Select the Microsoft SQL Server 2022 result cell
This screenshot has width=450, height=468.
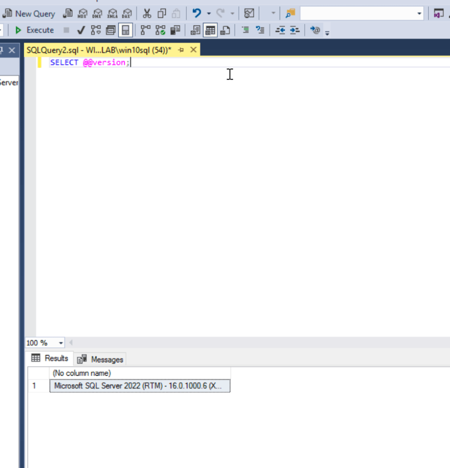pos(139,386)
